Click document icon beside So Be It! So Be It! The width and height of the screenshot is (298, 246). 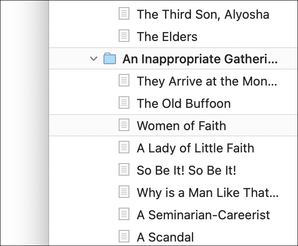point(124,170)
